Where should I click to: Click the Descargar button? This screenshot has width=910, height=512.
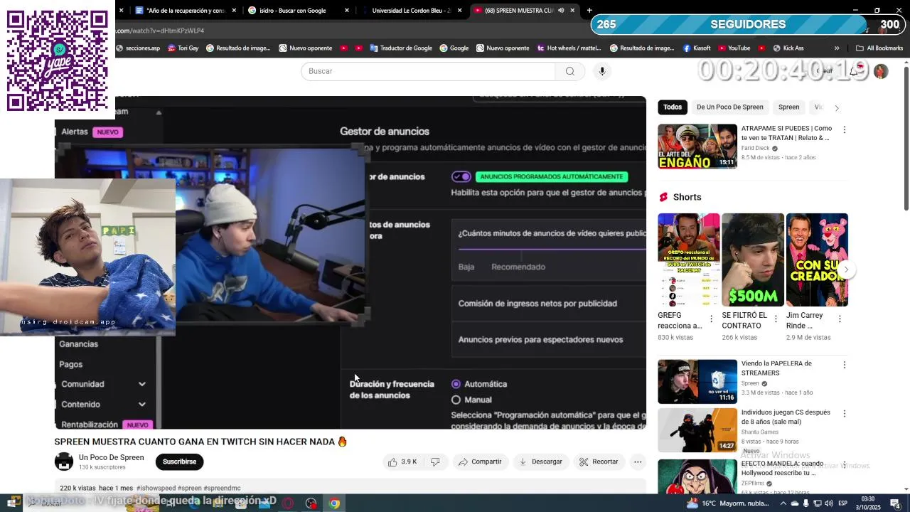[x=540, y=462]
